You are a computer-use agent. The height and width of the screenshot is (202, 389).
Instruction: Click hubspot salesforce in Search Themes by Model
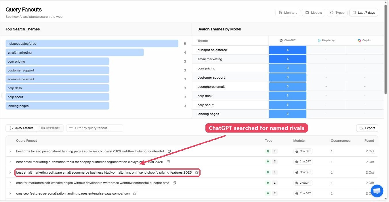tap(212, 50)
